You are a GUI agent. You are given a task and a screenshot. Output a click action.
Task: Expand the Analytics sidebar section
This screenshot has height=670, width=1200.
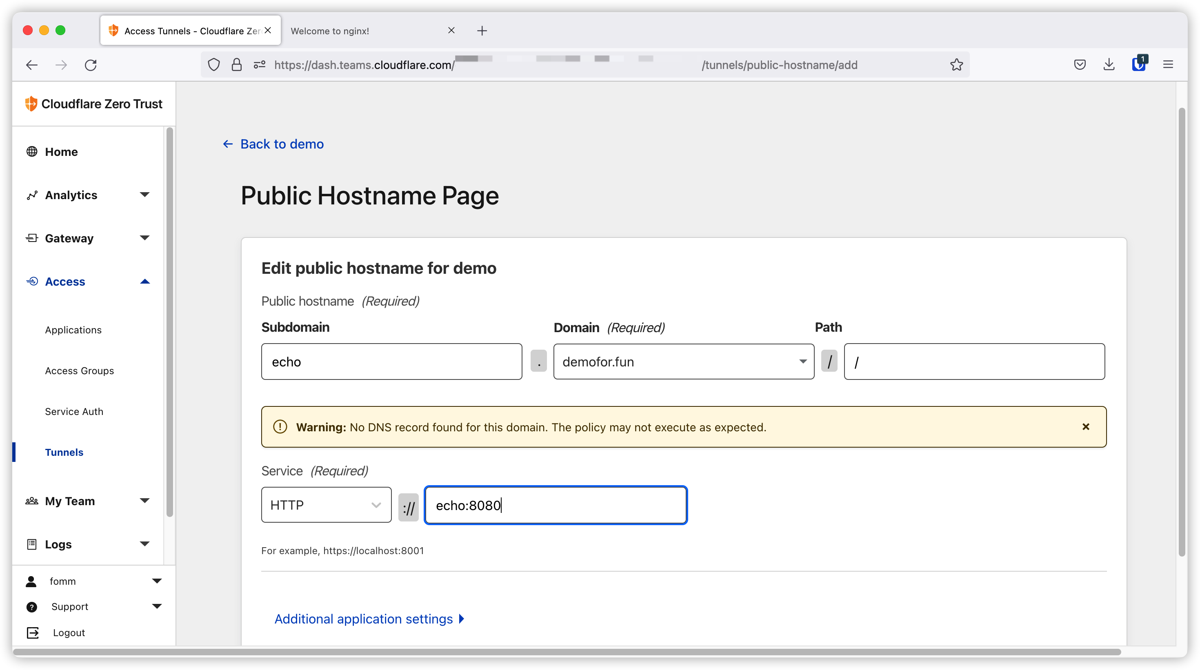[x=144, y=195]
